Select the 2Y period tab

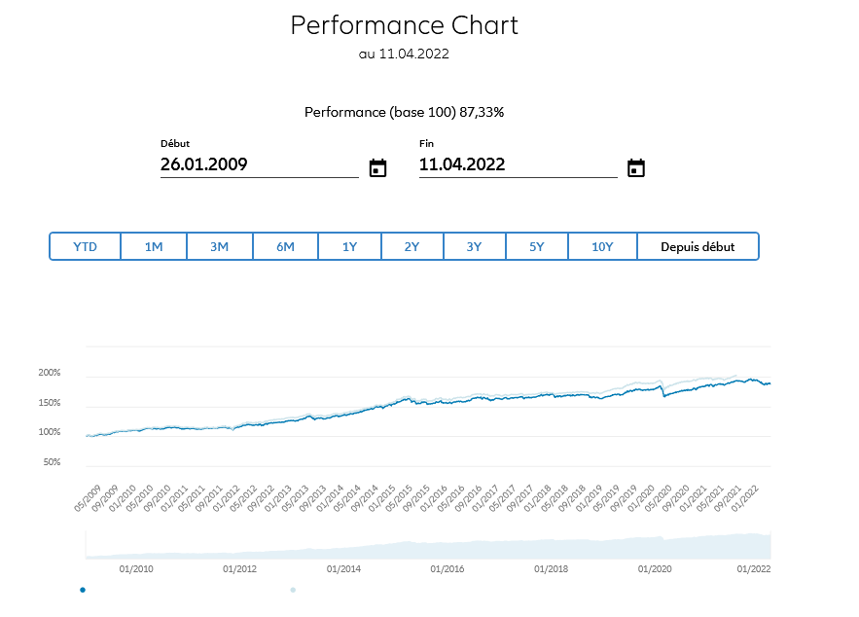412,246
